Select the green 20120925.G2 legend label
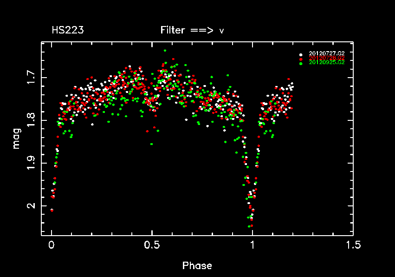395x277 pixels. 327,62
